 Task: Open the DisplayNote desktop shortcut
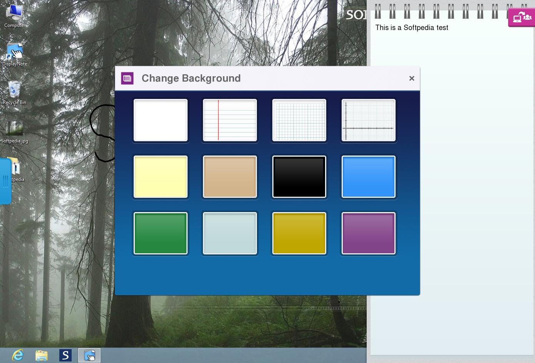point(15,52)
